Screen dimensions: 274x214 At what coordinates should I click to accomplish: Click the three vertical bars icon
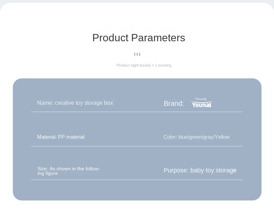[x=137, y=54]
